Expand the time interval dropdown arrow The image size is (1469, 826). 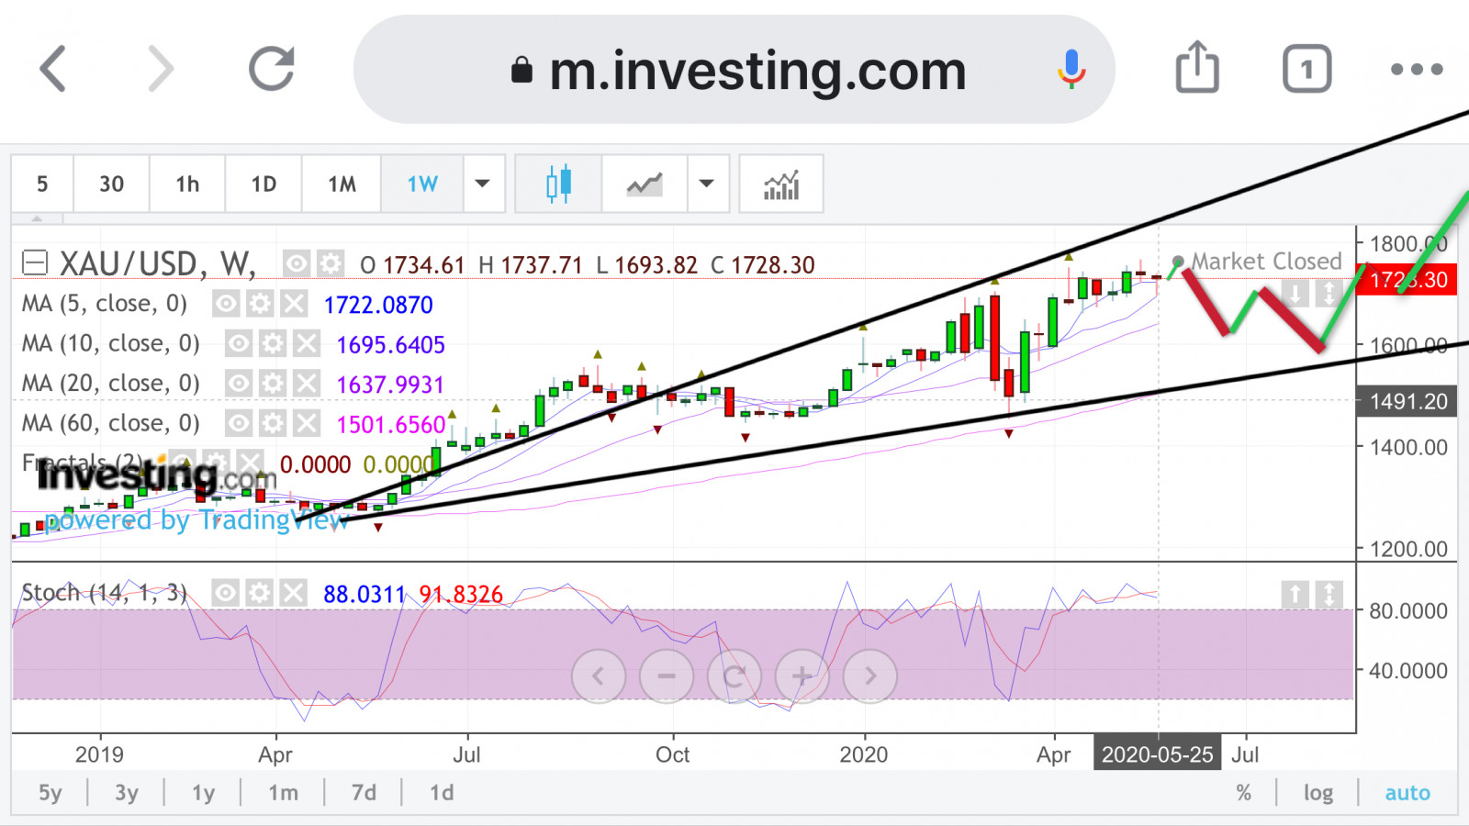click(483, 184)
